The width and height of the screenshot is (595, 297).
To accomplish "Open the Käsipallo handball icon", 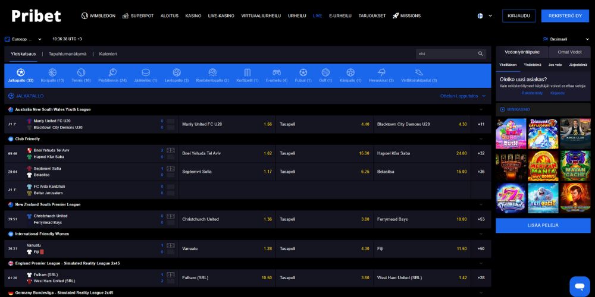I will pyautogui.click(x=350, y=72).
